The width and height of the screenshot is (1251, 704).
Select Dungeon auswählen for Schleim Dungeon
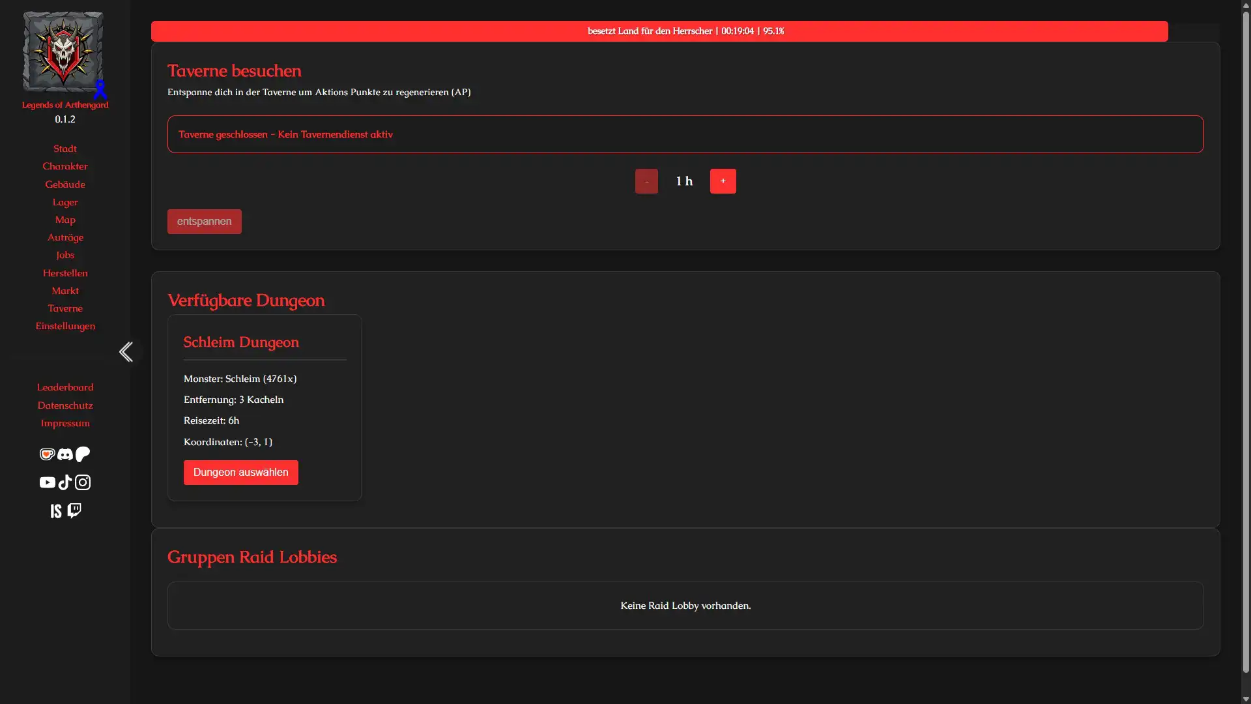(240, 472)
